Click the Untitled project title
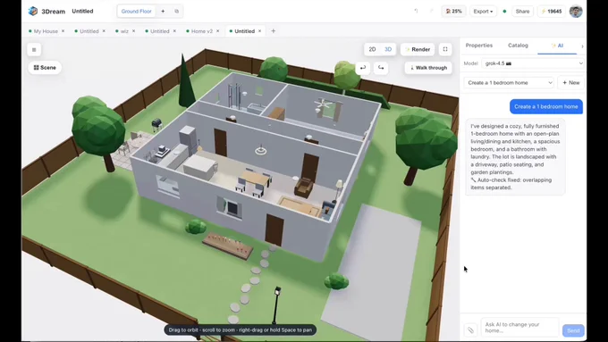This screenshot has width=608, height=342. pos(82,12)
